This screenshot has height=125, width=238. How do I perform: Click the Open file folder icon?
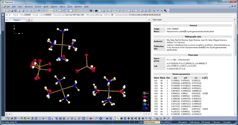[x=8, y=11]
